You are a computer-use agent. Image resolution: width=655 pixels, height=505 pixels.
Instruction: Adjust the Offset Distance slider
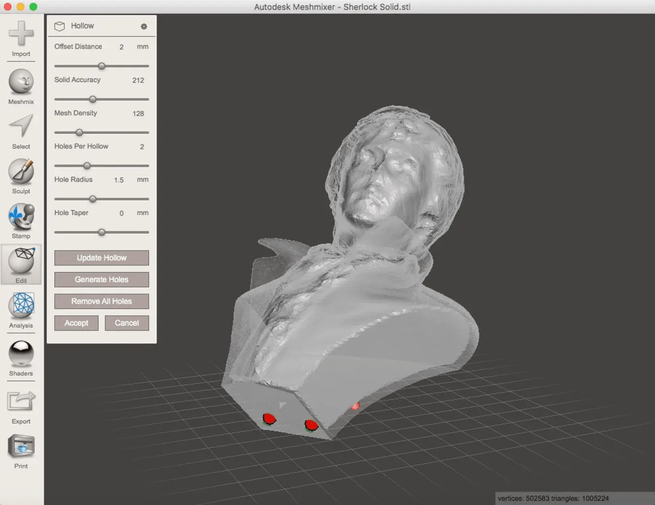101,66
